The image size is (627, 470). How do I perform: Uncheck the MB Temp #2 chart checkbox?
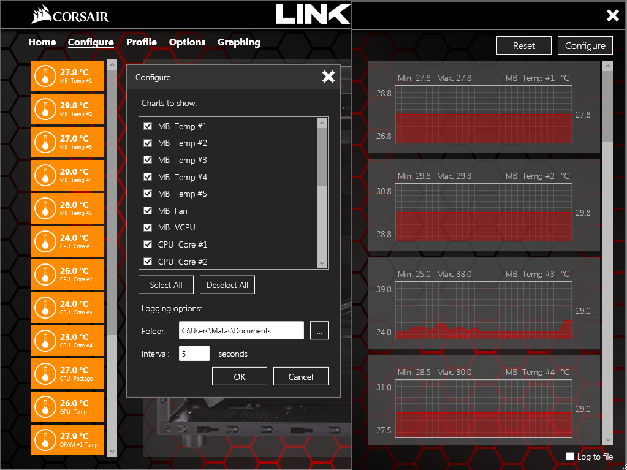[x=148, y=143]
